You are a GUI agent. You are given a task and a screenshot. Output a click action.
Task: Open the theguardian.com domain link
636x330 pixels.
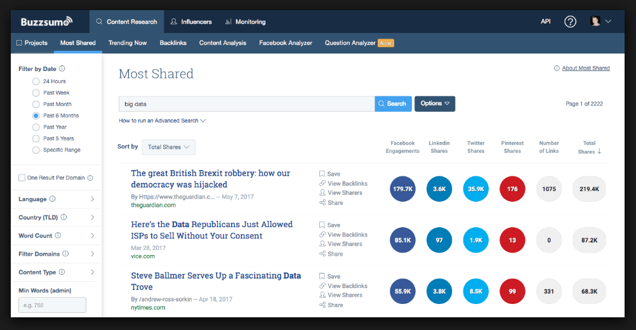click(154, 205)
